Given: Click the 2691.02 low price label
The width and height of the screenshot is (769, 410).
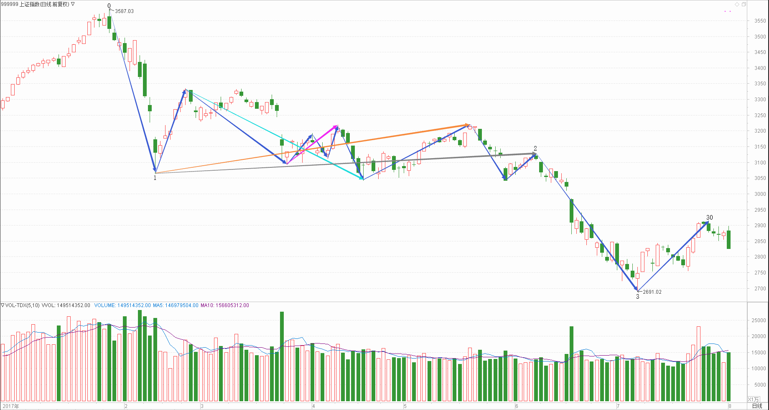Looking at the screenshot, I should 652,292.
